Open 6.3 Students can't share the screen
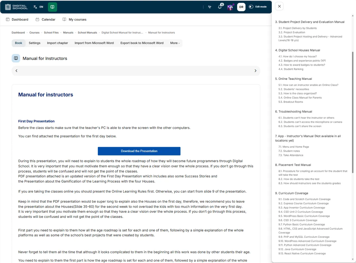This screenshot has width=356, height=263. [x=300, y=126]
